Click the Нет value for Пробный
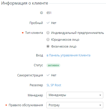Viewport: 106px width, 110px height. pos(54,23)
